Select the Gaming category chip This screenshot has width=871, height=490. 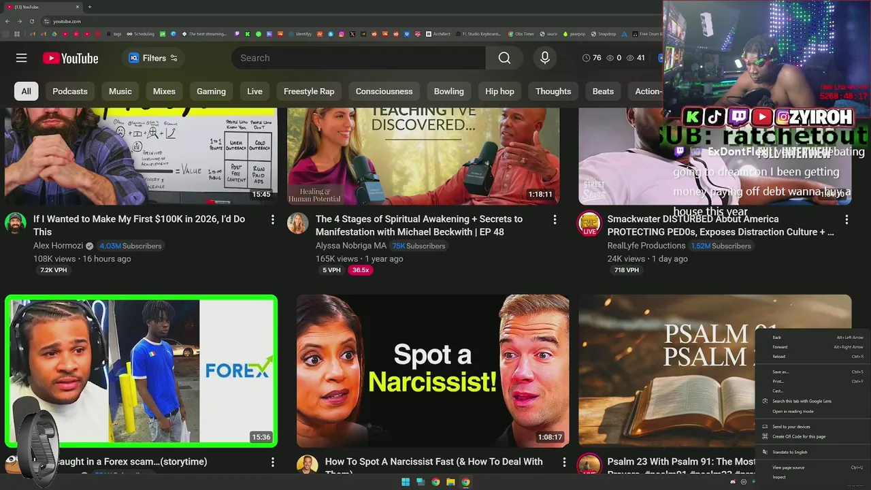pyautogui.click(x=211, y=91)
